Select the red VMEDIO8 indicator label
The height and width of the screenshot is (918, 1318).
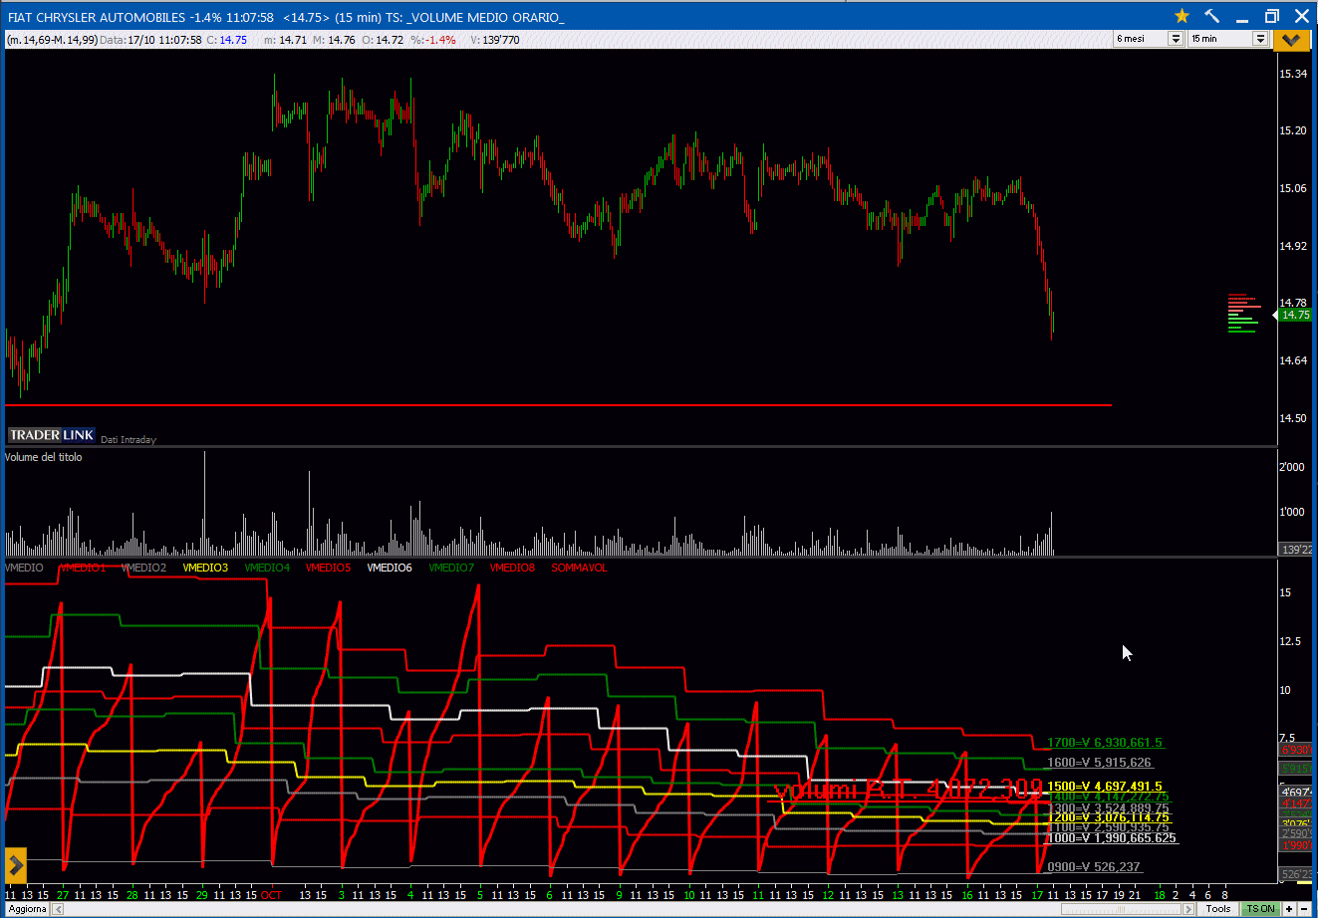click(512, 568)
